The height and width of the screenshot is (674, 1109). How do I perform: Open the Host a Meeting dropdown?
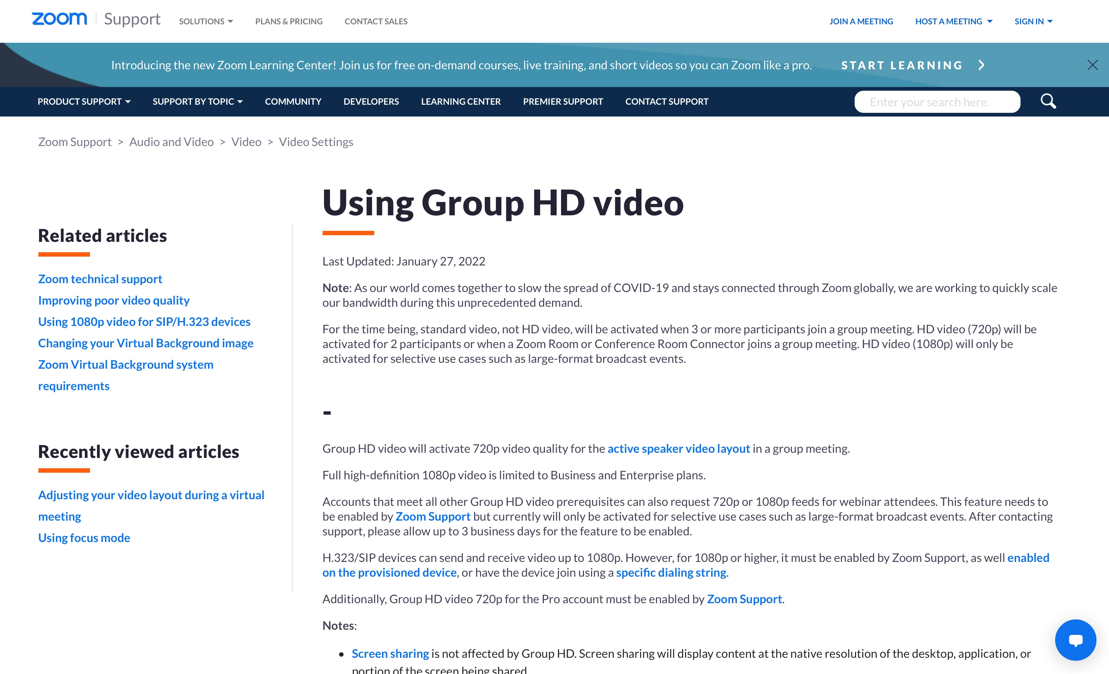tap(953, 21)
